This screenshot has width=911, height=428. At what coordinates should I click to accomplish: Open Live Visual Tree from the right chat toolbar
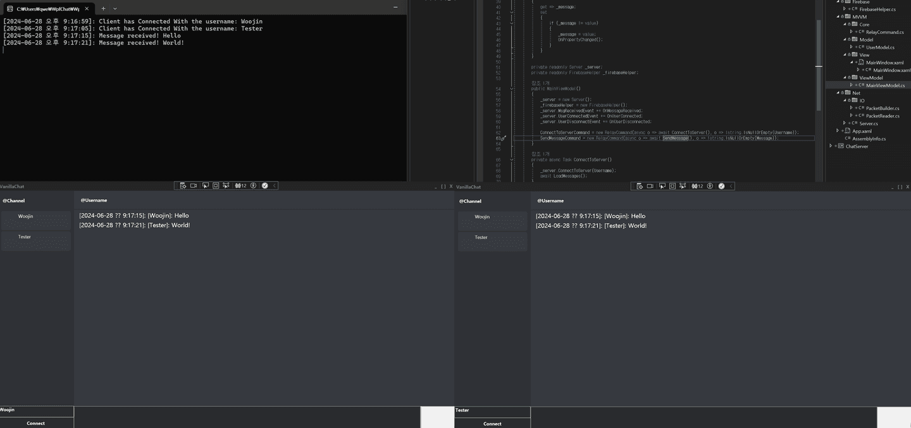click(x=640, y=186)
